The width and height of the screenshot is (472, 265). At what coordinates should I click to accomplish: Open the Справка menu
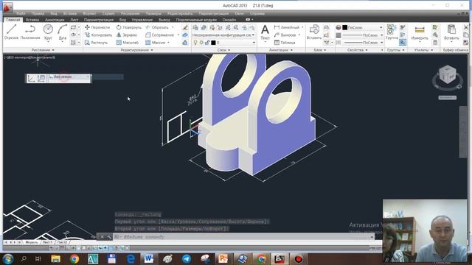(x=257, y=13)
